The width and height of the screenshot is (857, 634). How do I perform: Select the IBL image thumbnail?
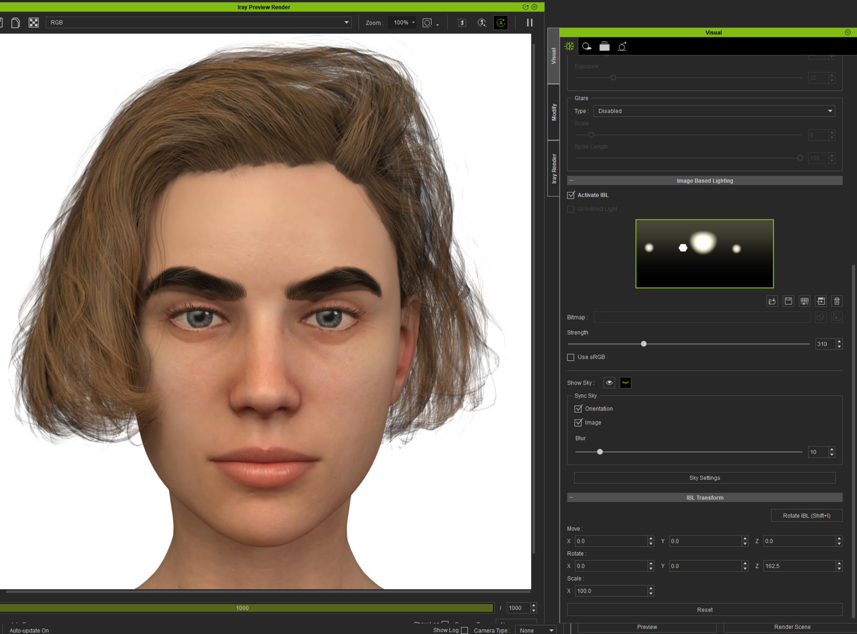[705, 254]
